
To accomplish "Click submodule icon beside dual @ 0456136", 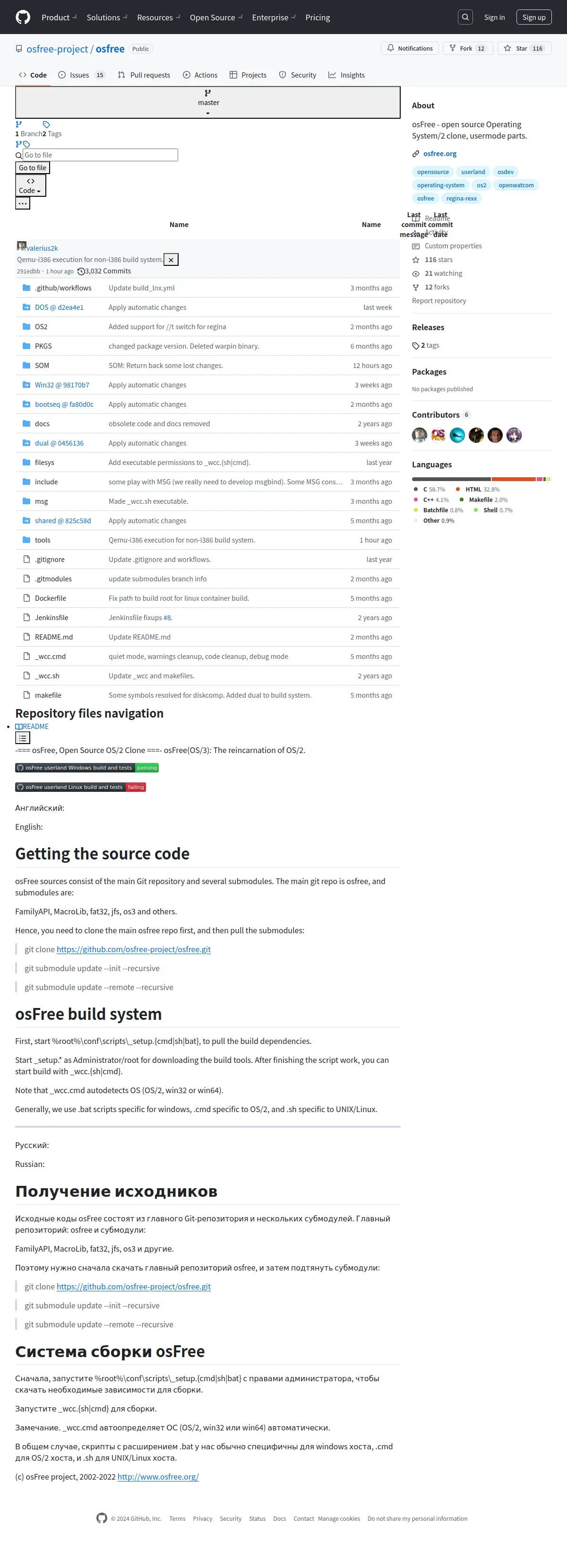I will click(x=26, y=443).
